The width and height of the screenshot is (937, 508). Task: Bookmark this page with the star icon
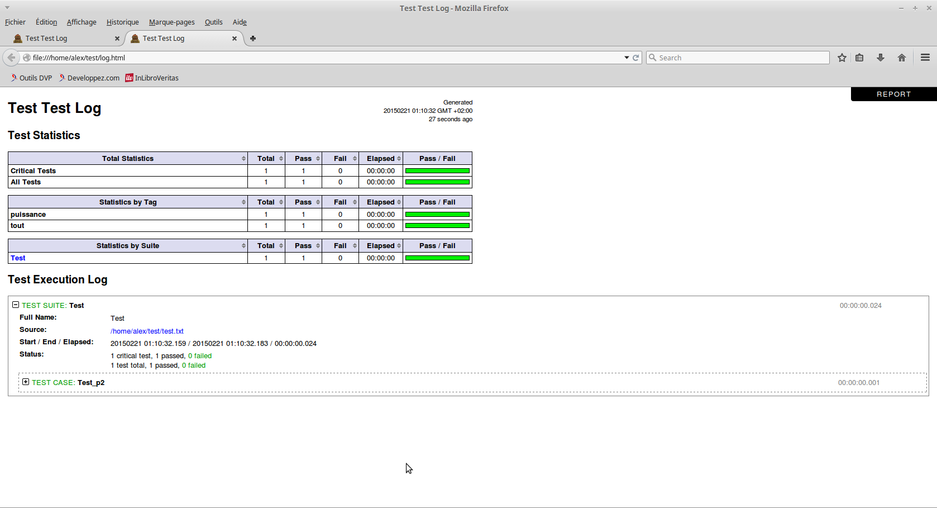tap(842, 58)
